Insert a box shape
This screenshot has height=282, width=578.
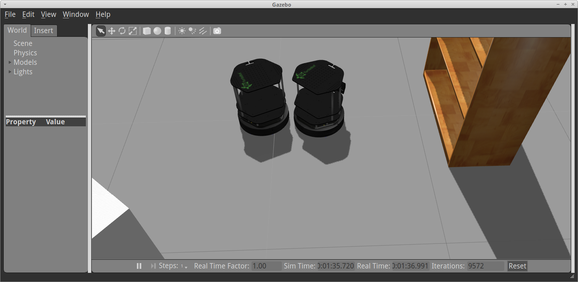pyautogui.click(x=147, y=31)
